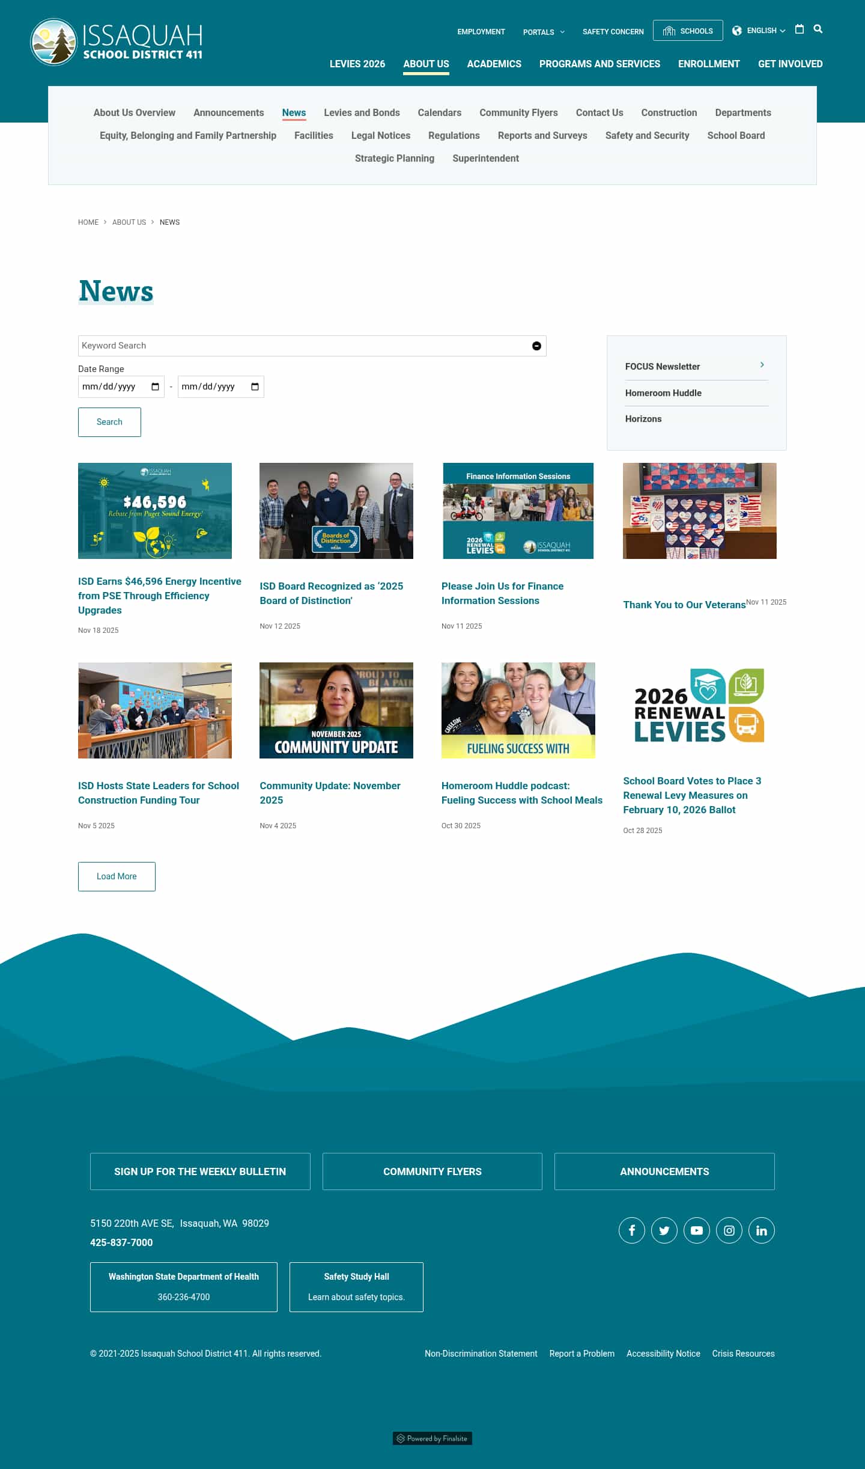Select Calendars submenu item

click(440, 113)
